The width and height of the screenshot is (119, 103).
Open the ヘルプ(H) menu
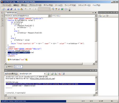(x=96, y=5)
